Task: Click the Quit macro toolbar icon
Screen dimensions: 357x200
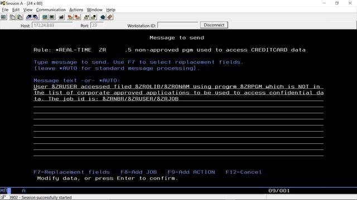Action: coord(94,17)
